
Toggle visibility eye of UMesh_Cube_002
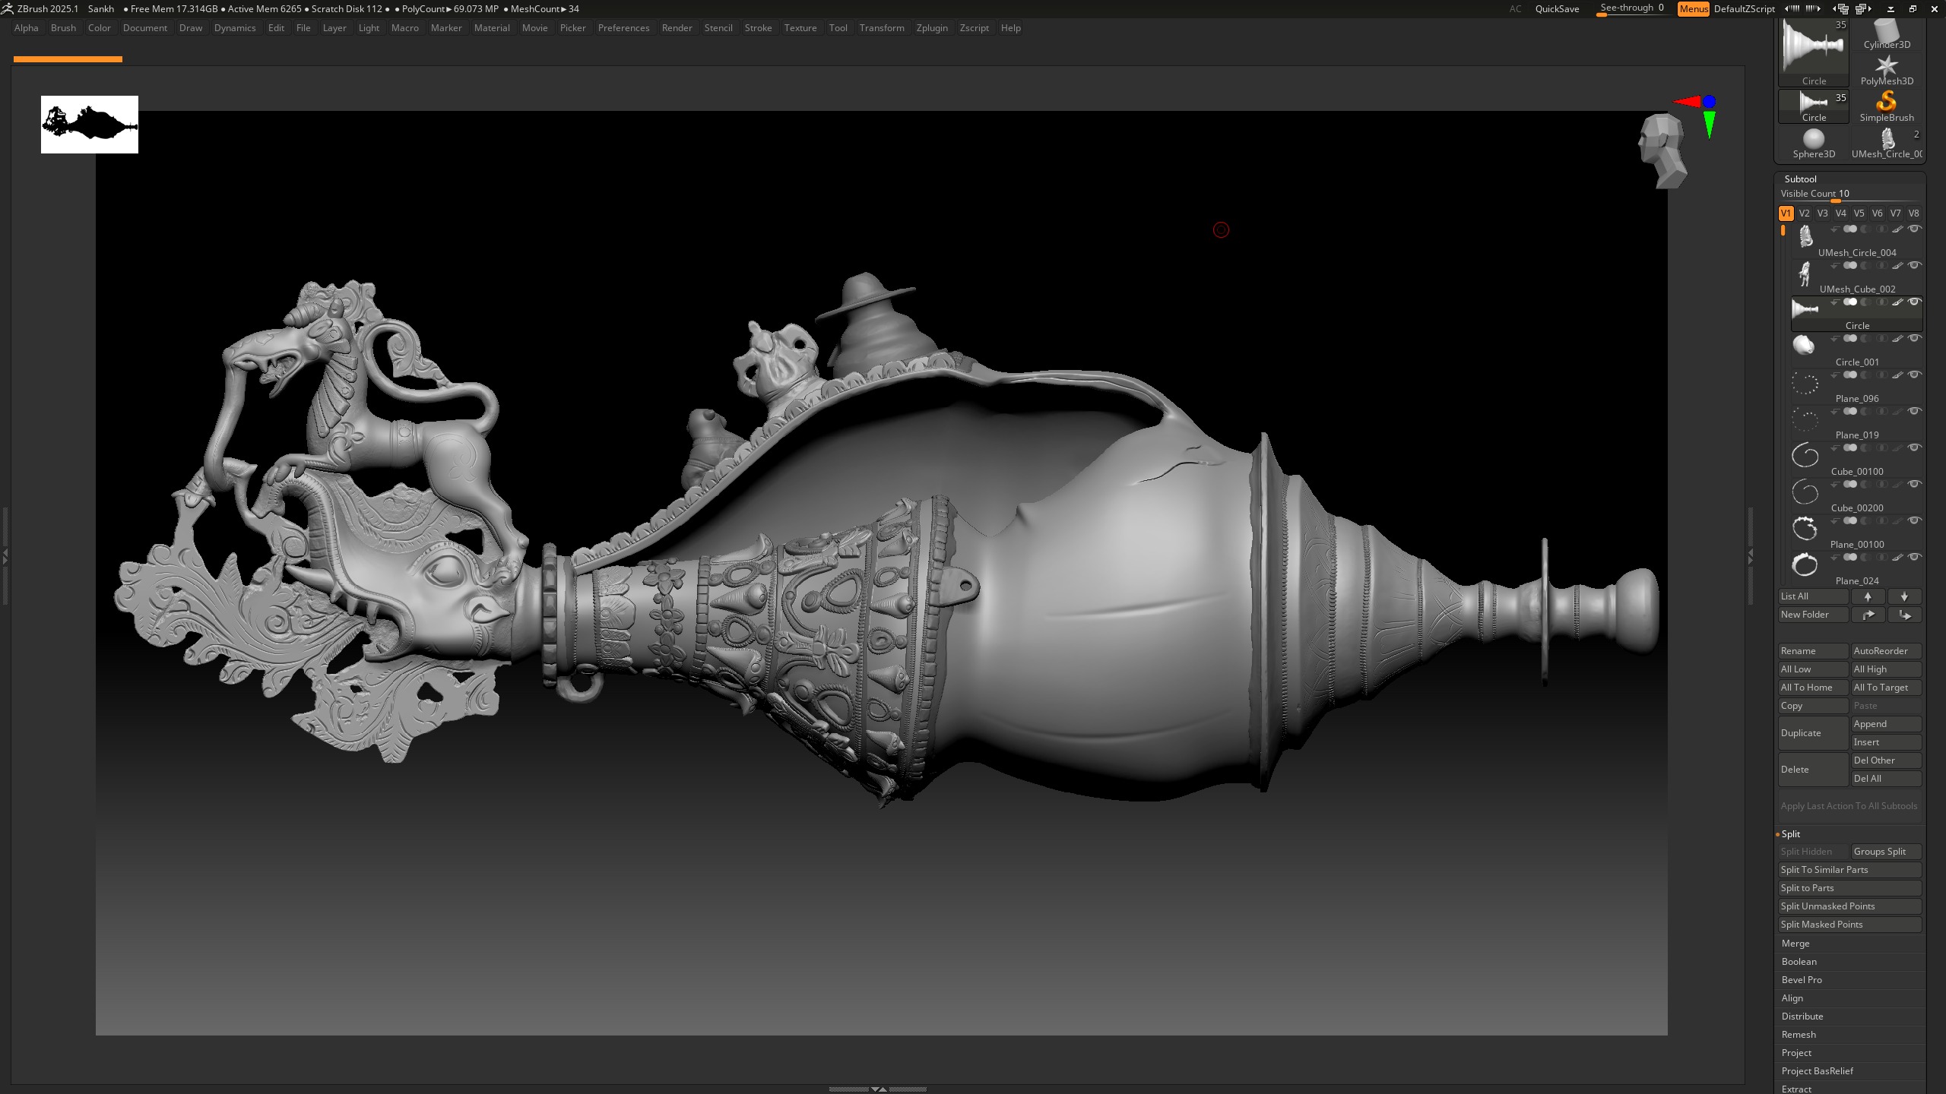click(x=1915, y=265)
